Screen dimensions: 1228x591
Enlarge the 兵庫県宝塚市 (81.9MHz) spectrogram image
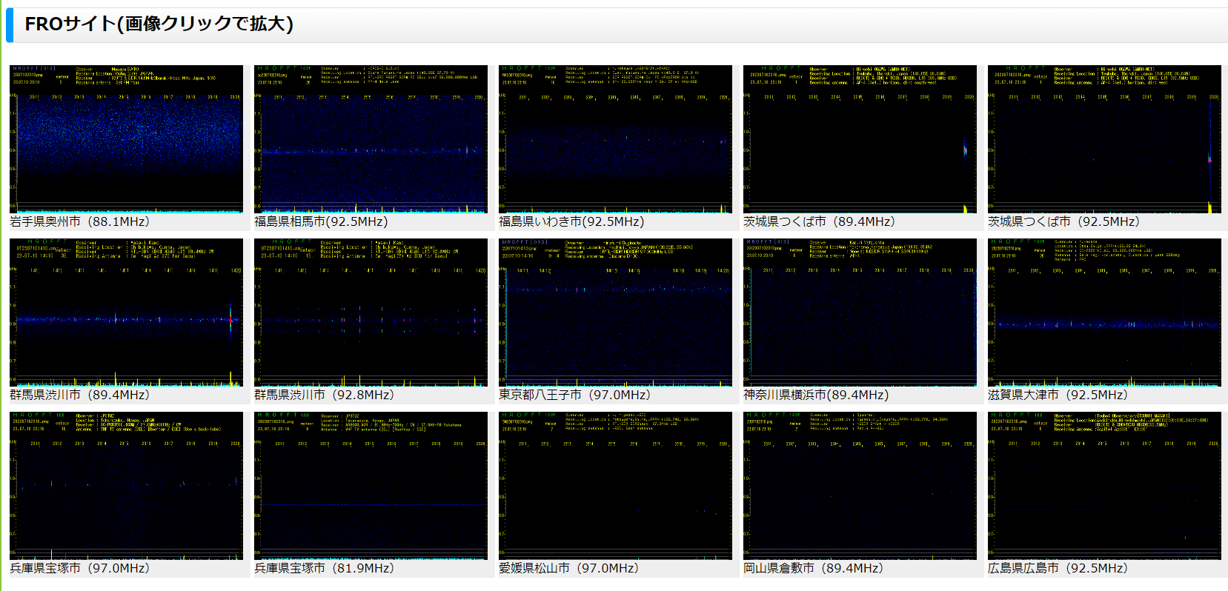coord(371,486)
